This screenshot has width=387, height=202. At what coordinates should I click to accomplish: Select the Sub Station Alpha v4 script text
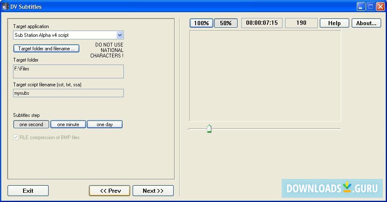pyautogui.click(x=42, y=35)
